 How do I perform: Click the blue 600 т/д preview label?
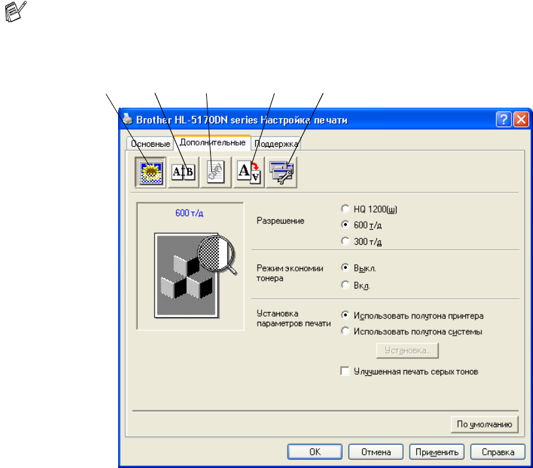click(x=189, y=213)
